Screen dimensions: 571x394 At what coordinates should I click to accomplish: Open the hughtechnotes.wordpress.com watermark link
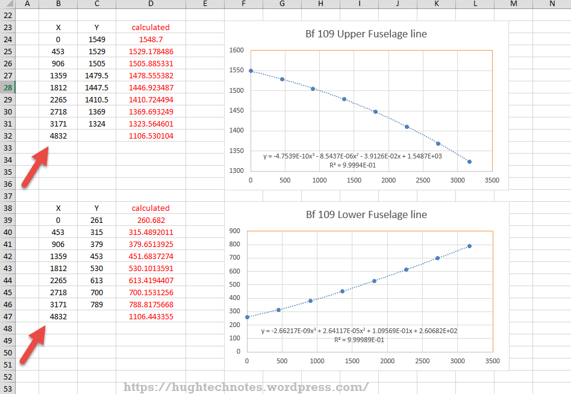[246, 387]
